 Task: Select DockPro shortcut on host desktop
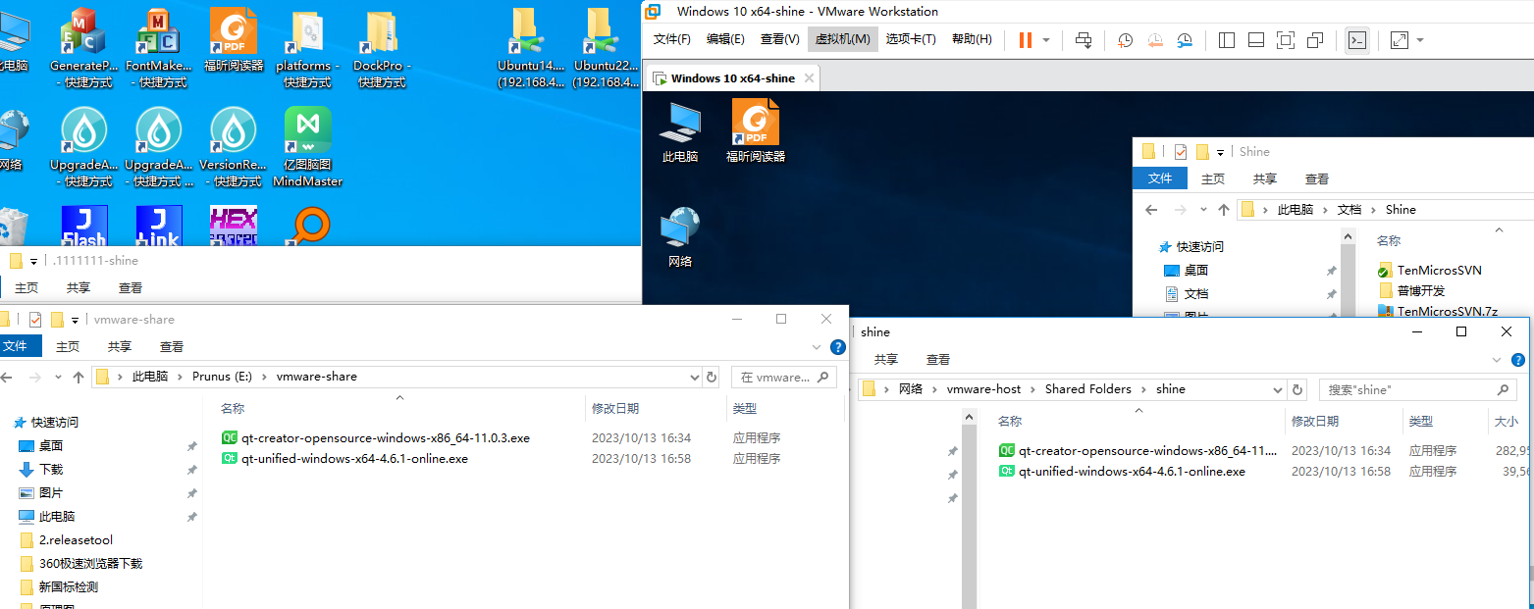[382, 49]
